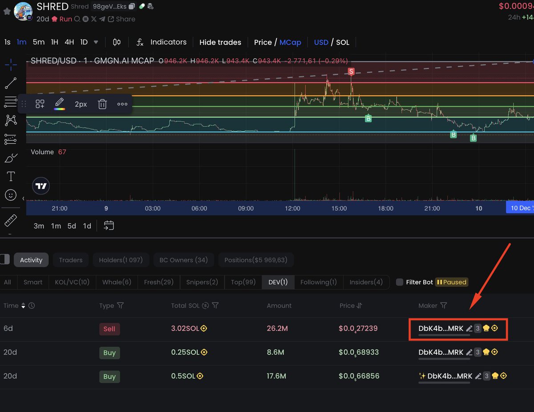
Task: Select the XABCD pattern tool
Action: pos(11,120)
